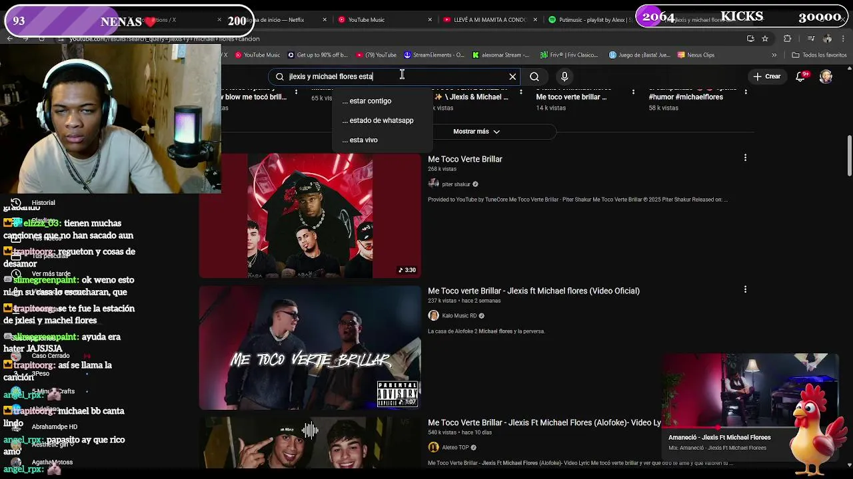Screen dimensions: 853x479
Task: Expand the shelf with Mostrar más
Action: click(x=476, y=132)
